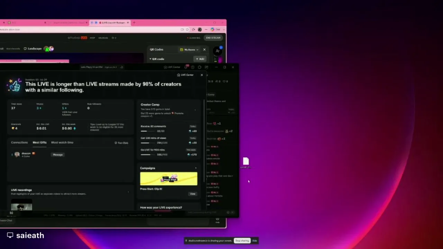This screenshot has height=249, width=443.
Task: Select the Landscape layout option
Action: (x=33, y=49)
